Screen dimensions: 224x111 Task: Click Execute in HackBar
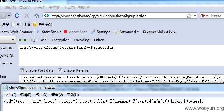pyautogui.click(x=6, y=63)
